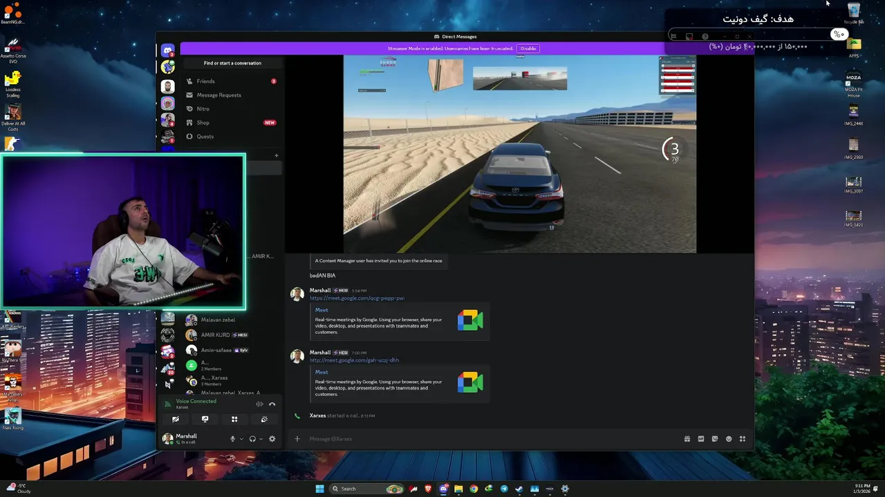The width and height of the screenshot is (885, 497).
Task: Open the gift picker in message bar
Action: [687, 438]
